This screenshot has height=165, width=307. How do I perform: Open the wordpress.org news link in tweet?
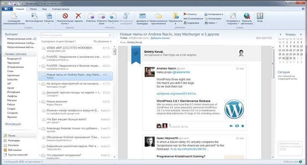177,94
